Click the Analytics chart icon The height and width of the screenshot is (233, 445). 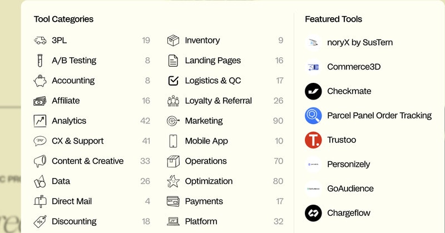click(40, 121)
